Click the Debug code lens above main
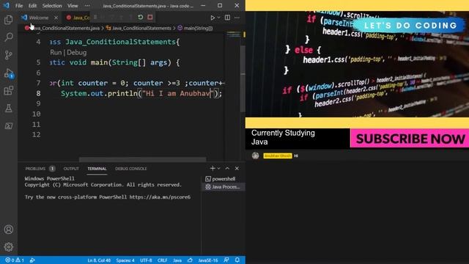This screenshot has height=264, width=469. [x=76, y=52]
